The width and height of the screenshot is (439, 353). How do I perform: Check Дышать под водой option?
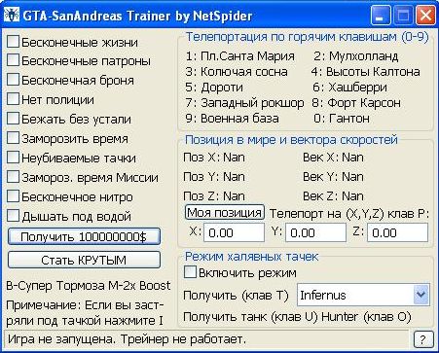point(13,216)
